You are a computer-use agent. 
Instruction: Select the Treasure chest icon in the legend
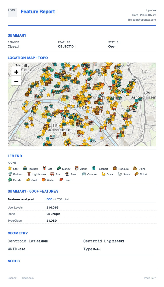(x=115, y=169)
